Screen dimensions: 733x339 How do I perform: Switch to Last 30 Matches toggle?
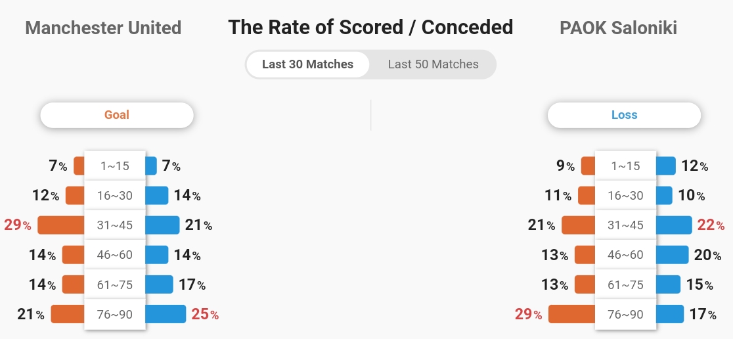pos(307,64)
